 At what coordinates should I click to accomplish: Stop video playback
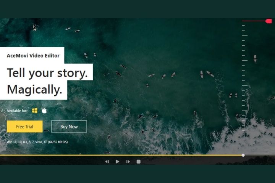pyautogui.click(x=139, y=162)
